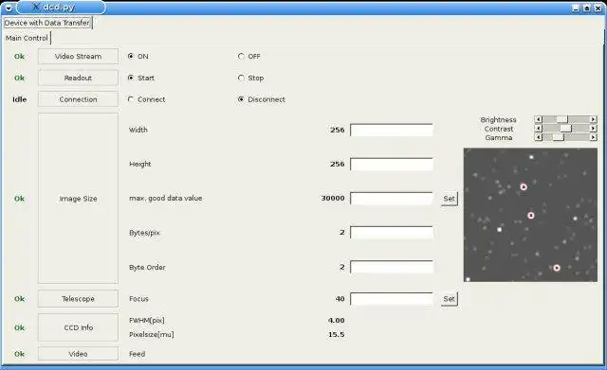The width and height of the screenshot is (607, 370).
Task: Click the Contrast slider left arrow
Action: point(538,129)
